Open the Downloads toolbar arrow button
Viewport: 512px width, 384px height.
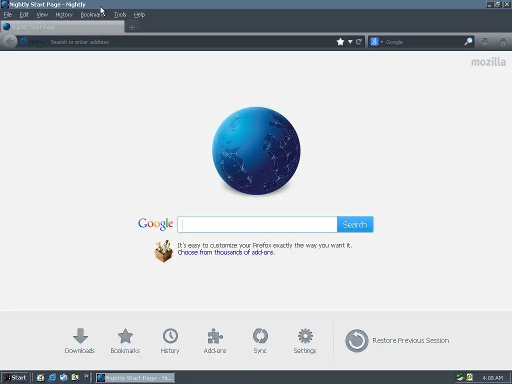[x=485, y=41]
